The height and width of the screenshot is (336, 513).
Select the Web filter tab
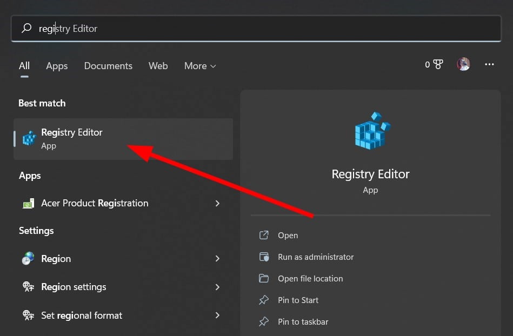click(158, 66)
